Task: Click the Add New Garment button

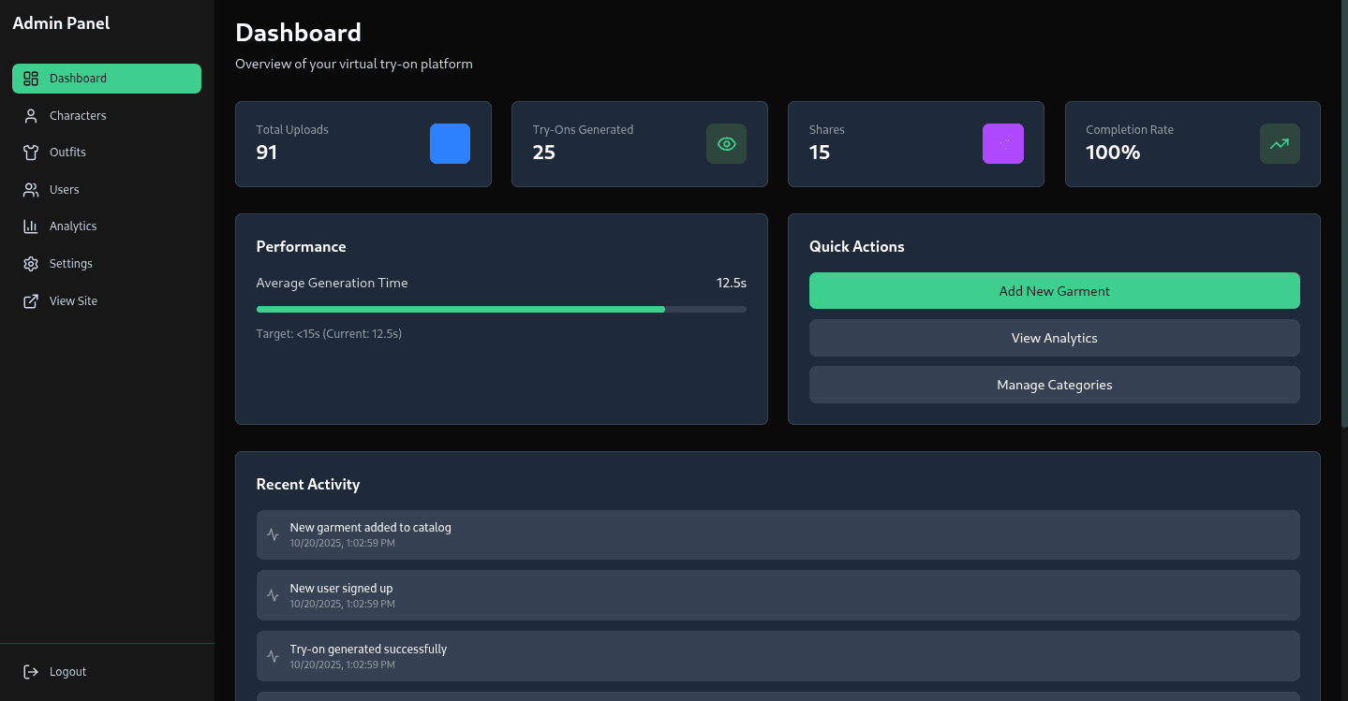Action: [x=1055, y=291]
